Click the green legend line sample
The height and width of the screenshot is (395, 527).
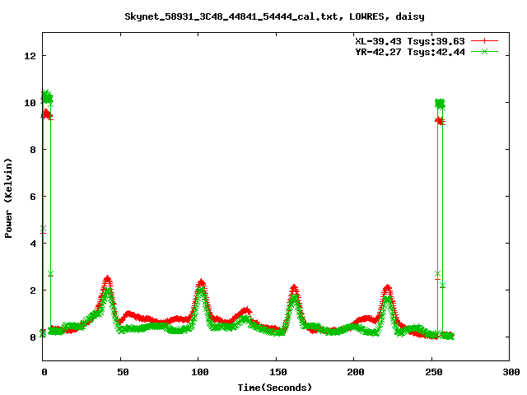point(484,51)
